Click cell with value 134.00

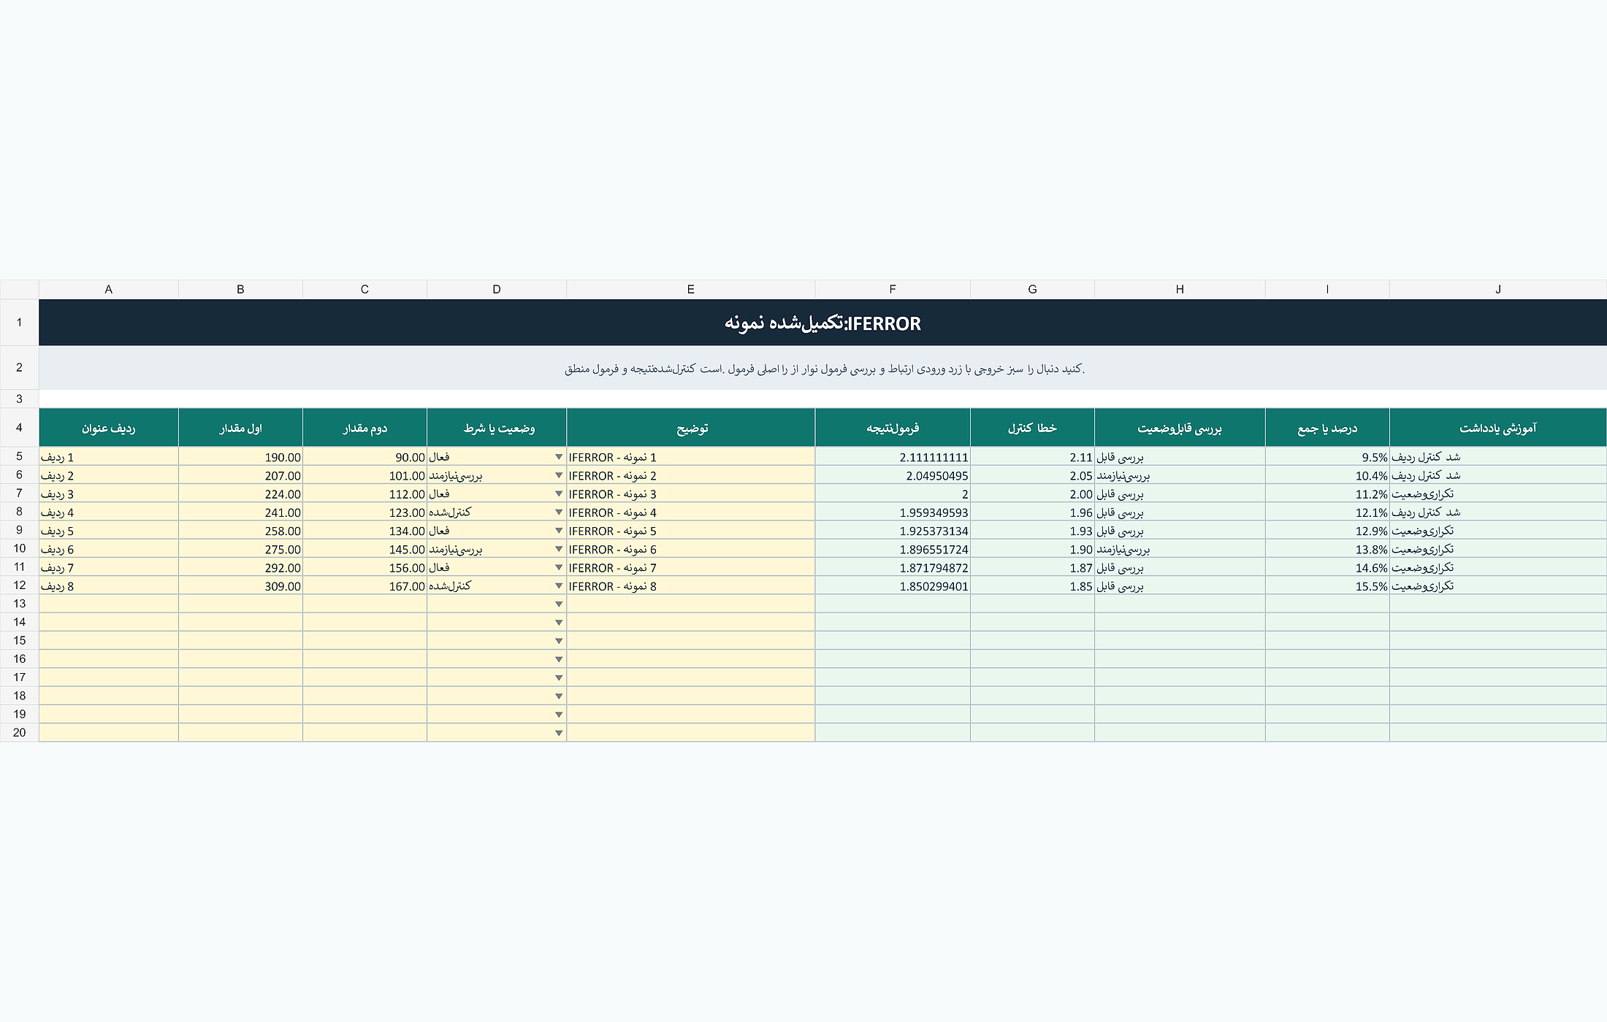364,531
